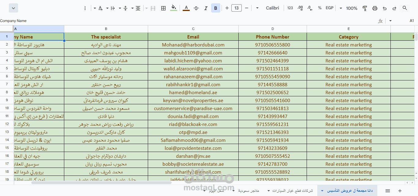Expand the vertical align dropdown arrow
Screen dimensions: 418x196
click(x=120, y=8)
